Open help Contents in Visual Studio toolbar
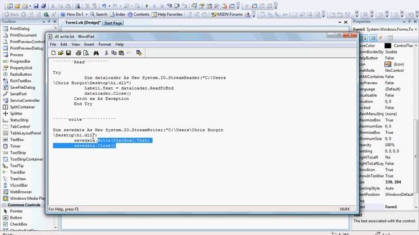Viewport: 419px width, 235px height. (138, 14)
